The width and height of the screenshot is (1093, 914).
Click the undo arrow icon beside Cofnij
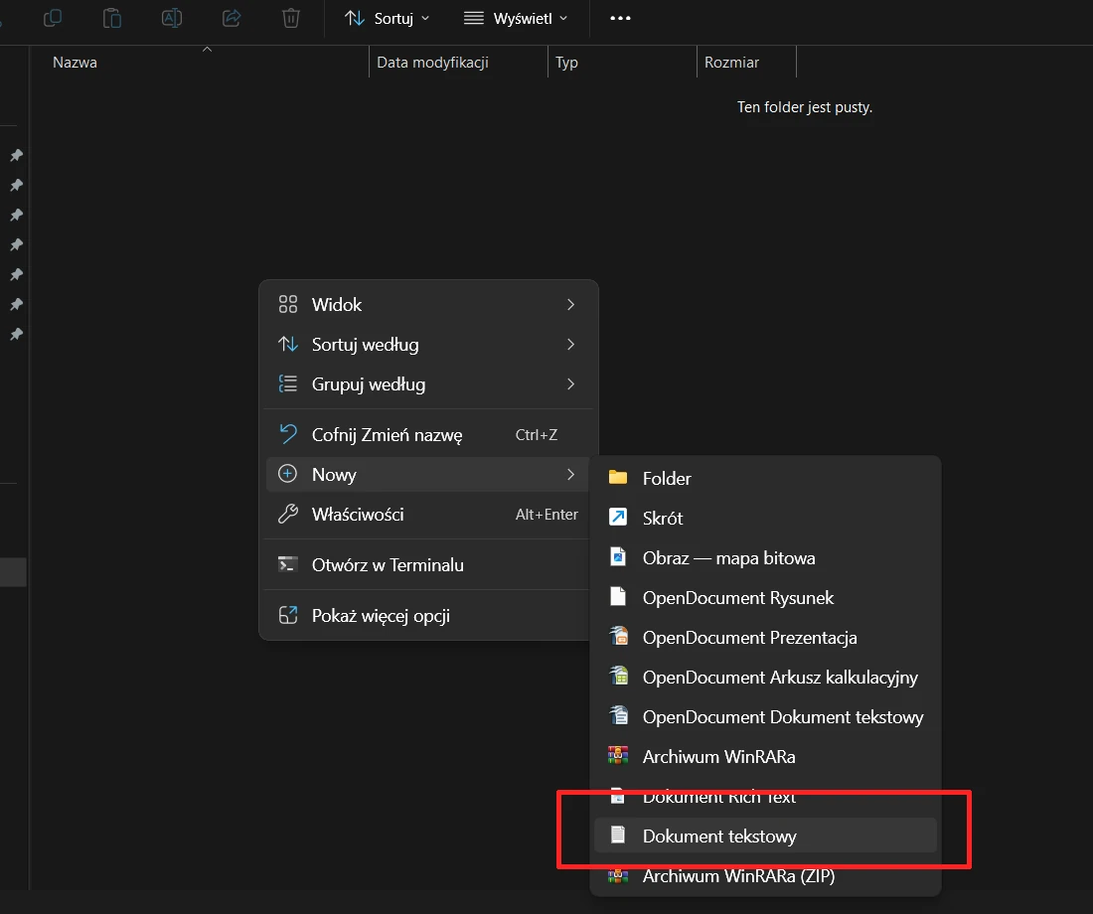point(288,433)
